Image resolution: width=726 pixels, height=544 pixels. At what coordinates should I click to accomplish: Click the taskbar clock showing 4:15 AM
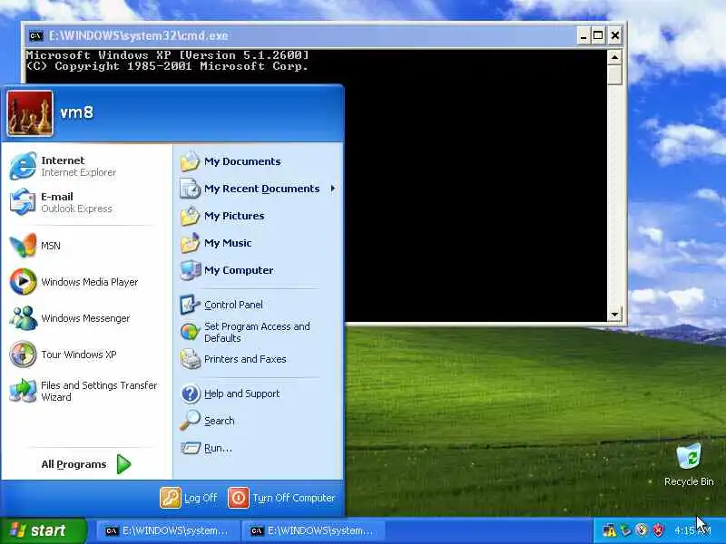pos(692,530)
